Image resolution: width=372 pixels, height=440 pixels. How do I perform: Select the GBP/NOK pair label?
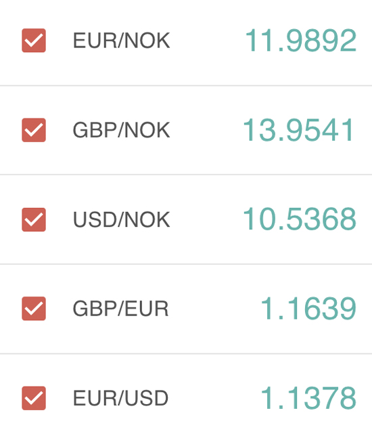pyautogui.click(x=121, y=130)
